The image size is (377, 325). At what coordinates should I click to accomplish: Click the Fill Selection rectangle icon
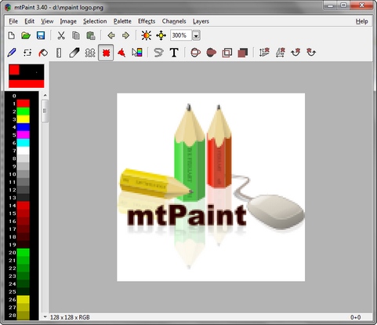click(243, 53)
